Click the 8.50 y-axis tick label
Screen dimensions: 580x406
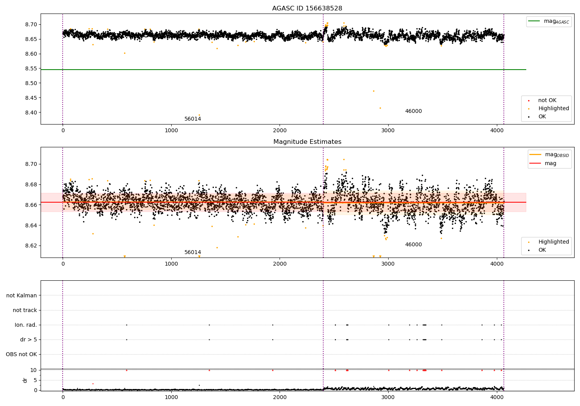tap(31, 84)
